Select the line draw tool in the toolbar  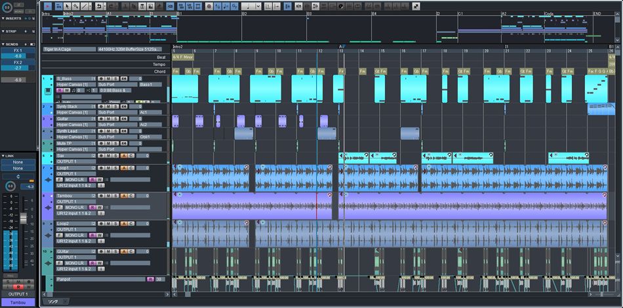pyautogui.click(x=84, y=7)
